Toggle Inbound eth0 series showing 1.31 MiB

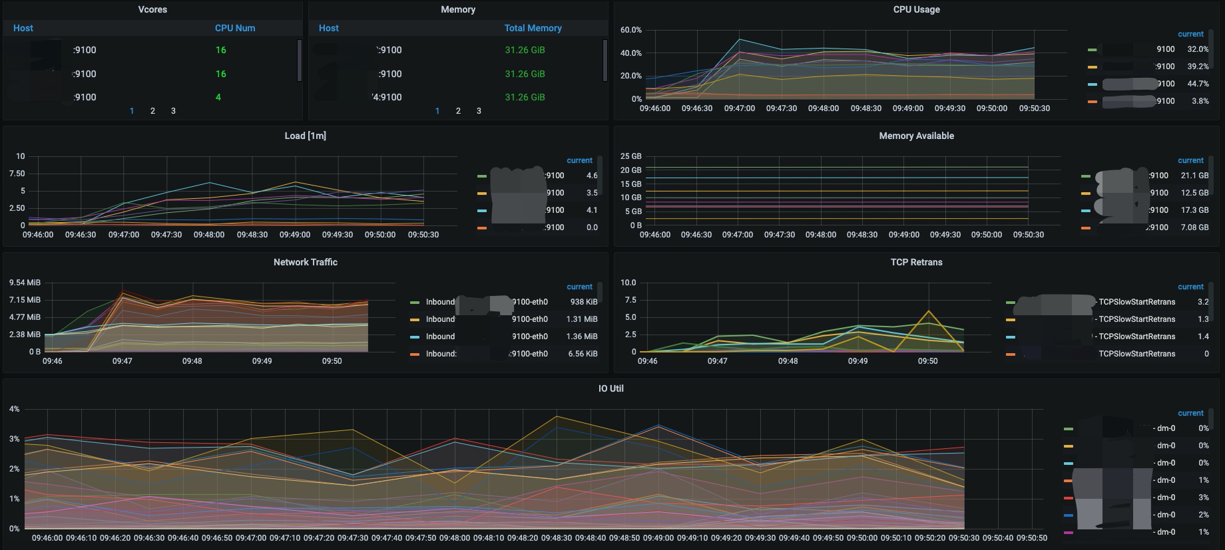coord(487,319)
